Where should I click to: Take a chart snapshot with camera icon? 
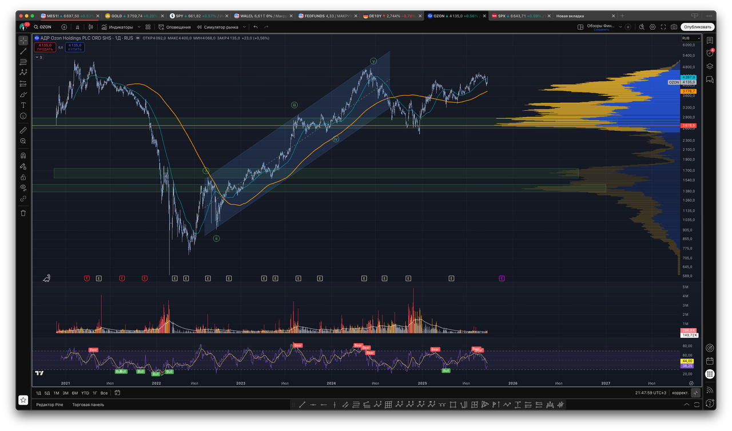(x=674, y=27)
